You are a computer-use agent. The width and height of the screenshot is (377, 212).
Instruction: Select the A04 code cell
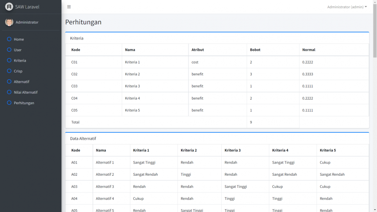(x=74, y=198)
